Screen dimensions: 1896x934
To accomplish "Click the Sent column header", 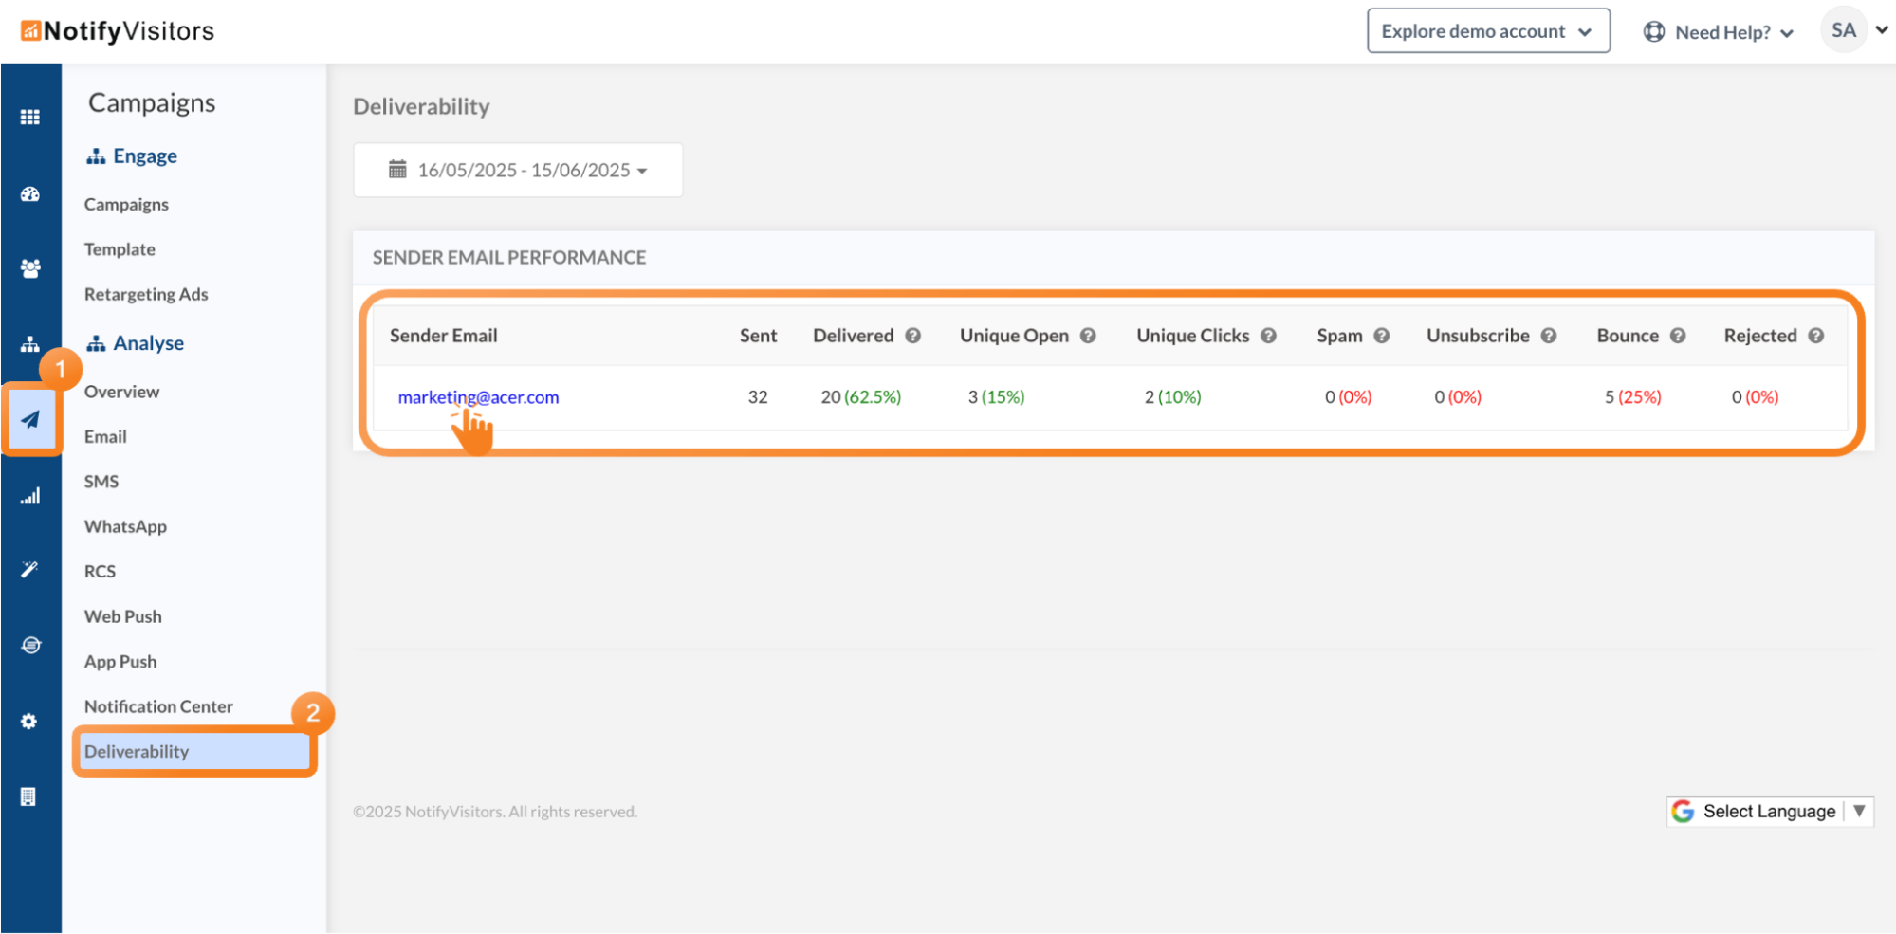I will pos(758,336).
